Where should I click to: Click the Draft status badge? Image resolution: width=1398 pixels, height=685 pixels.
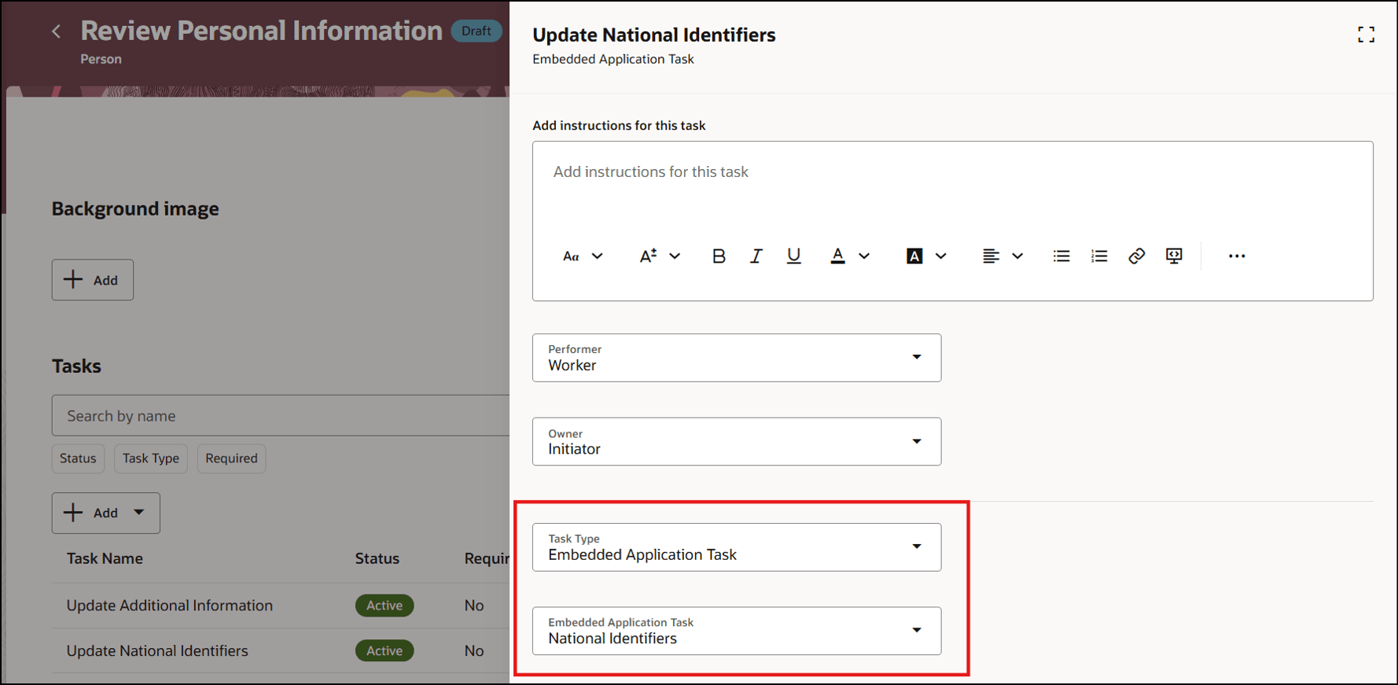click(x=476, y=31)
